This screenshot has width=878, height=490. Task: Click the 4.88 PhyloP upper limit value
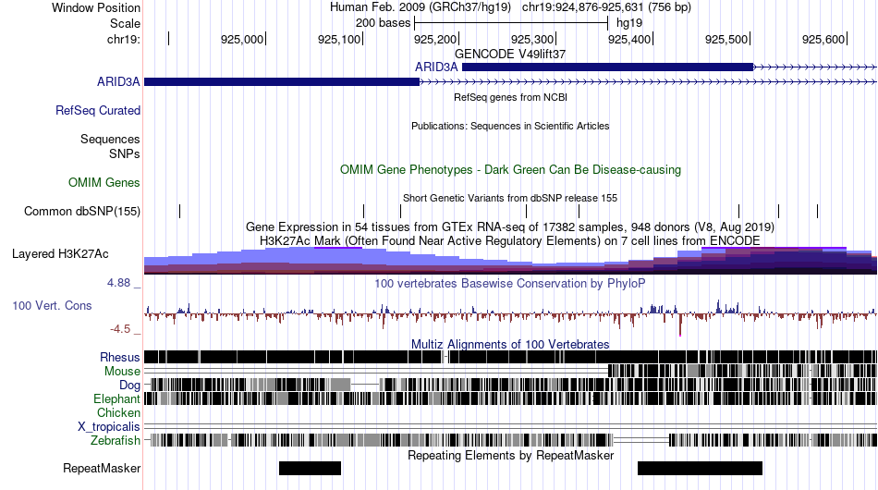(x=118, y=283)
